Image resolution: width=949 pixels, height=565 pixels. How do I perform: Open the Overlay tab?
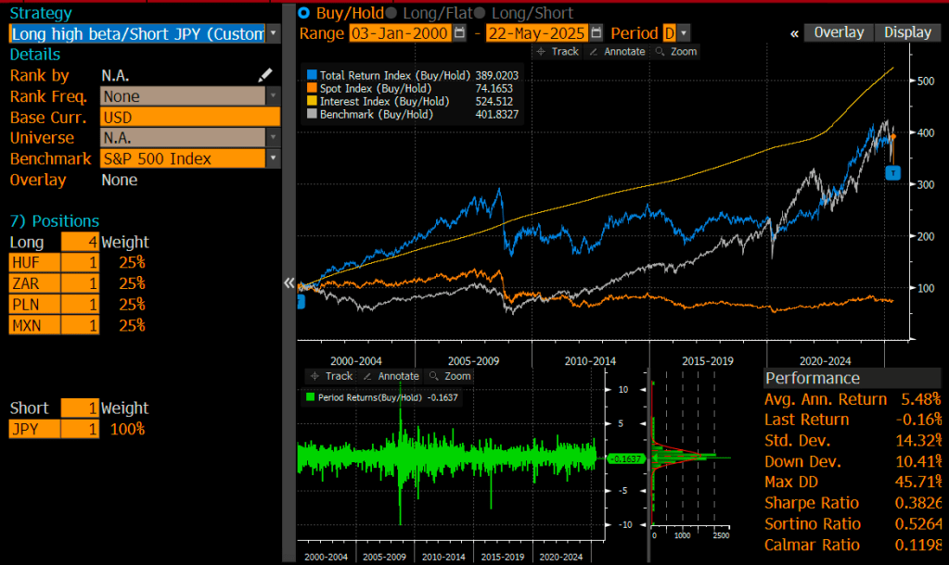(x=839, y=32)
